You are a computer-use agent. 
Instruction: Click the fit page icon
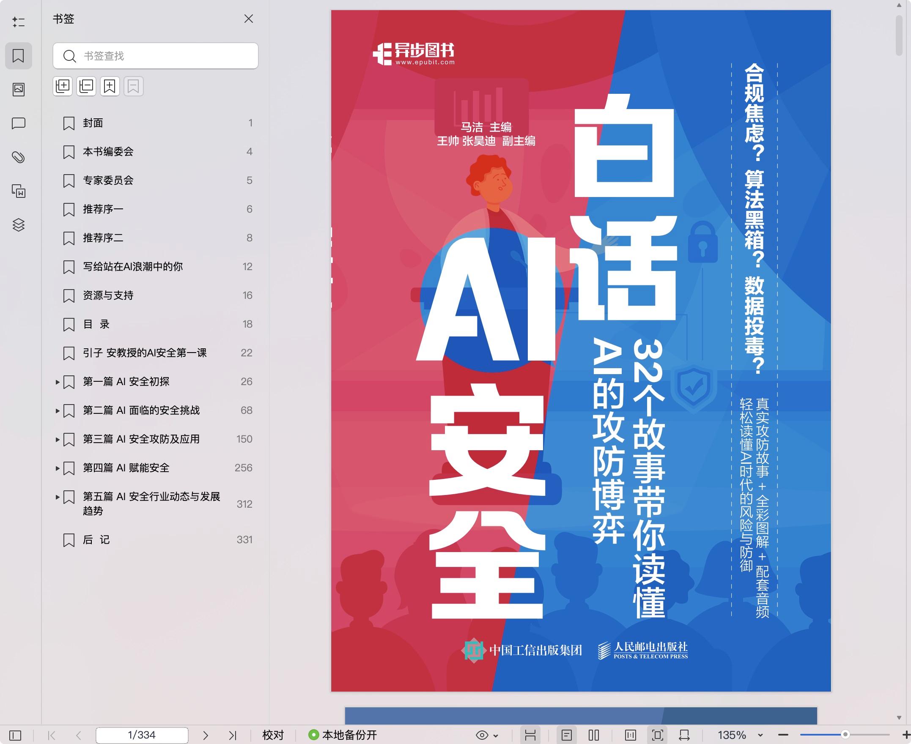coord(658,736)
